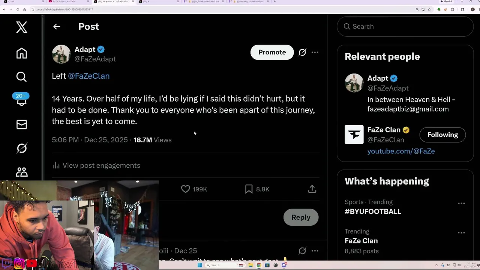Switch to @jon_hanis mentioned you tab
Image resolution: width=480 pixels, height=270 pixels.
(204, 1)
